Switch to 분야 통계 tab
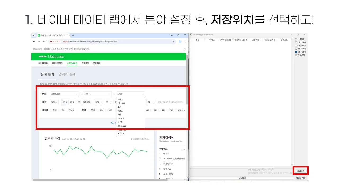339x191 pixels. 47,74
